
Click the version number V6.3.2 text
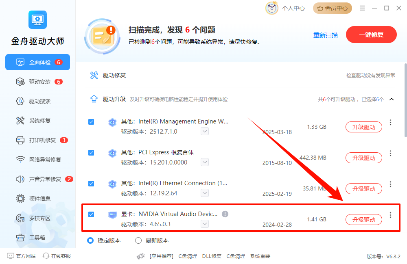[393, 257]
